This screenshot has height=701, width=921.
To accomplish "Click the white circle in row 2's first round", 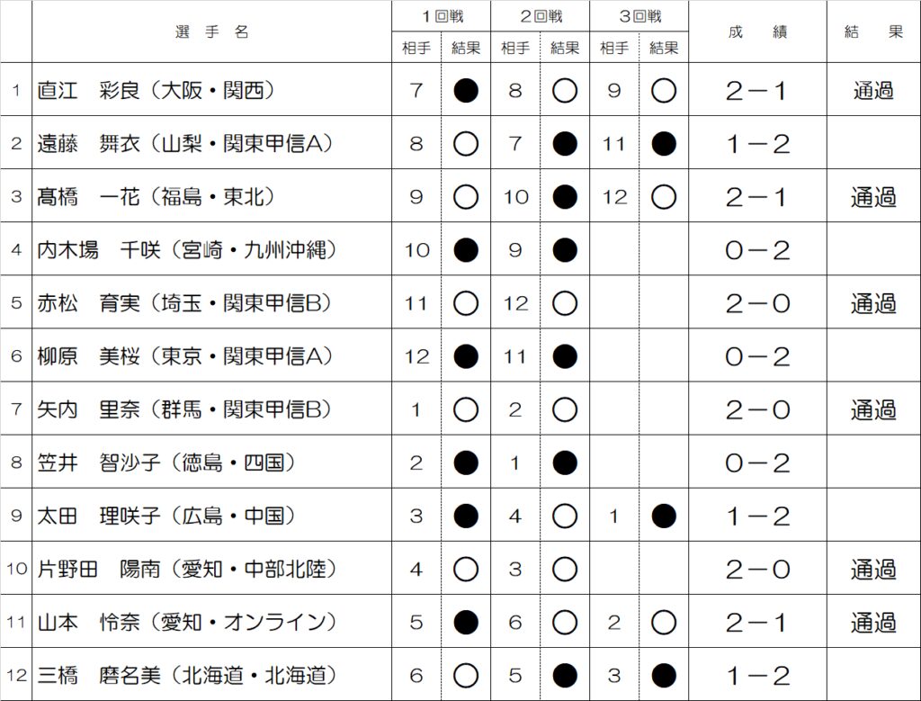I will pyautogui.click(x=466, y=143).
